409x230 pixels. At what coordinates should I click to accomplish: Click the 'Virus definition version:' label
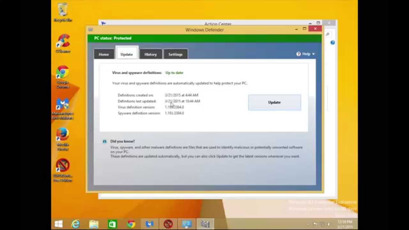pyautogui.click(x=136, y=107)
